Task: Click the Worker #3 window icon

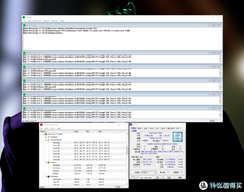Action: click(24, 67)
